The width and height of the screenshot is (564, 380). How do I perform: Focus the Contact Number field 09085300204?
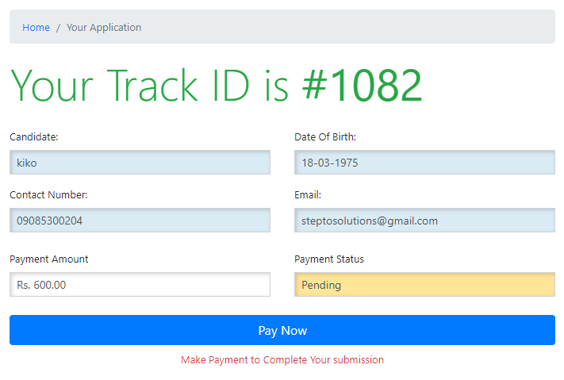[140, 221]
